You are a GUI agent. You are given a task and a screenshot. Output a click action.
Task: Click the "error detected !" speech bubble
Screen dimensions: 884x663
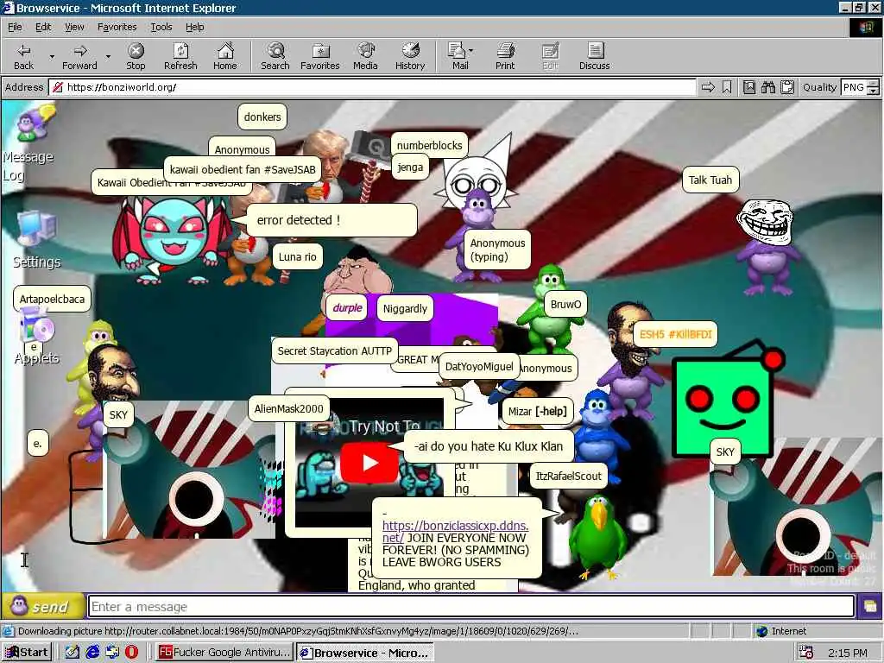[331, 220]
